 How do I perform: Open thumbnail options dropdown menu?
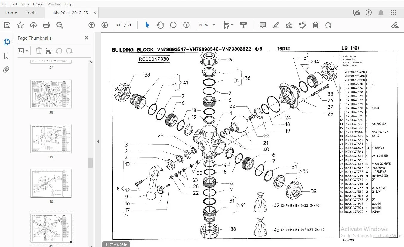coord(23,51)
